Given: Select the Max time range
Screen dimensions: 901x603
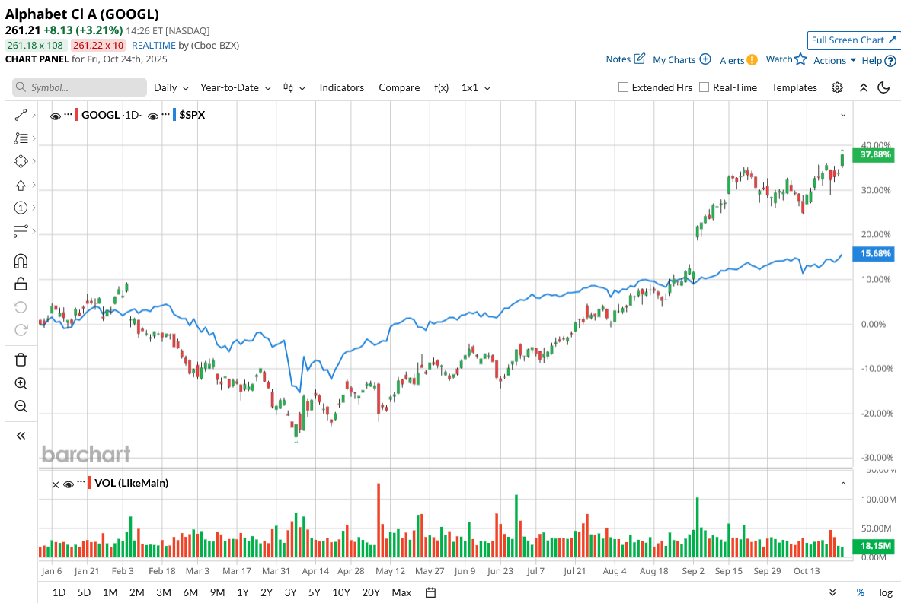Looking at the screenshot, I should (x=401, y=592).
